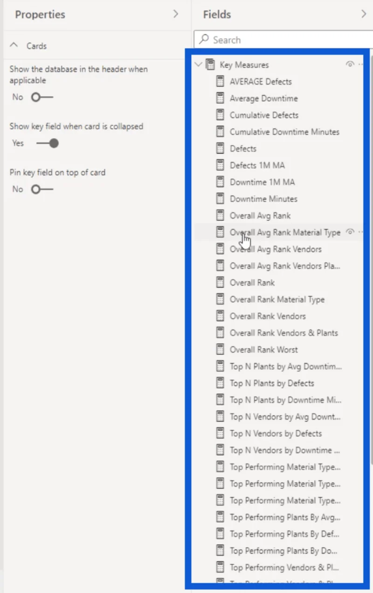
Task: Toggle Show the database in the header
Action: tap(42, 97)
